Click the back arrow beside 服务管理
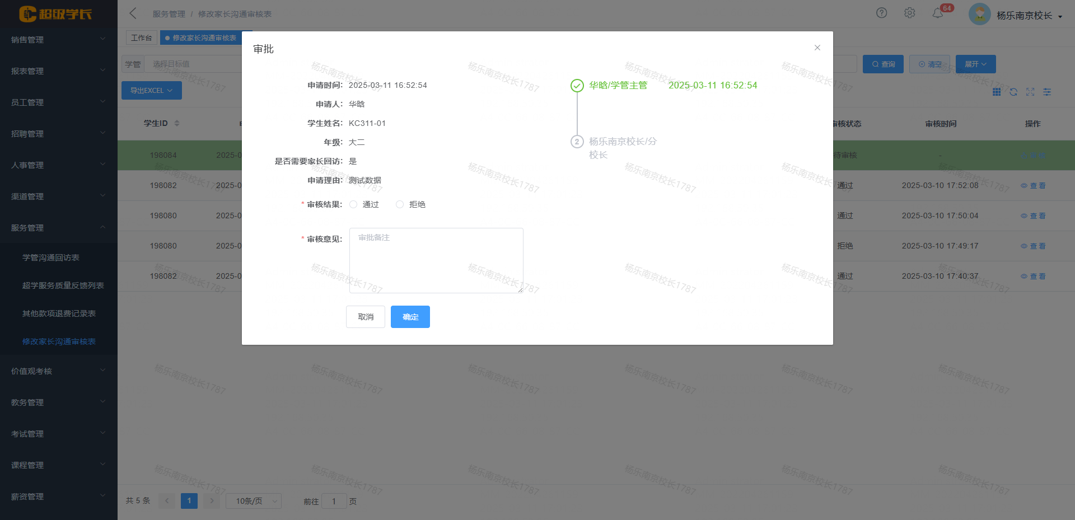This screenshot has height=520, width=1075. (x=132, y=13)
